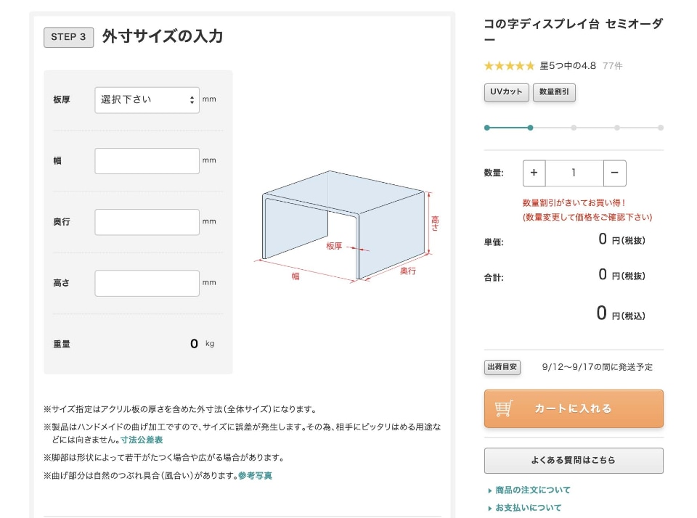697x518 pixels.
Task: Expand 商品の注文について link
Action: [x=532, y=490]
